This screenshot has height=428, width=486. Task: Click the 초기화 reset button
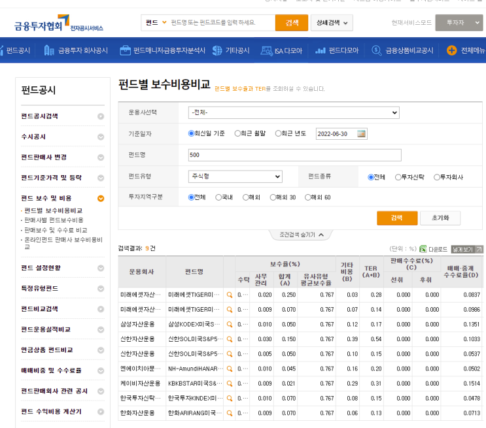point(440,218)
